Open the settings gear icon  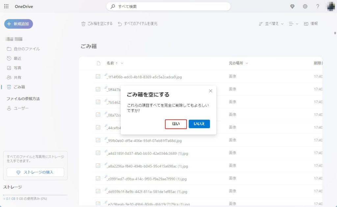[305, 7]
